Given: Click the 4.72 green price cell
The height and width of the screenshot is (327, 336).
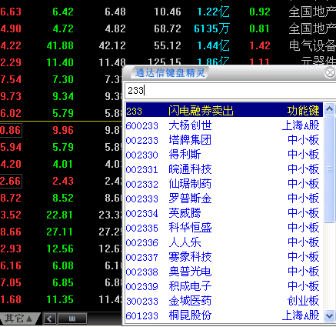Looking at the screenshot, I should 63,28.
